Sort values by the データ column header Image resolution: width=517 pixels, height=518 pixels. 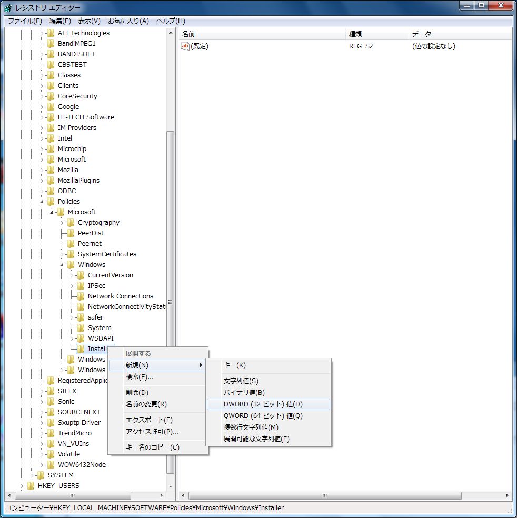[460, 34]
